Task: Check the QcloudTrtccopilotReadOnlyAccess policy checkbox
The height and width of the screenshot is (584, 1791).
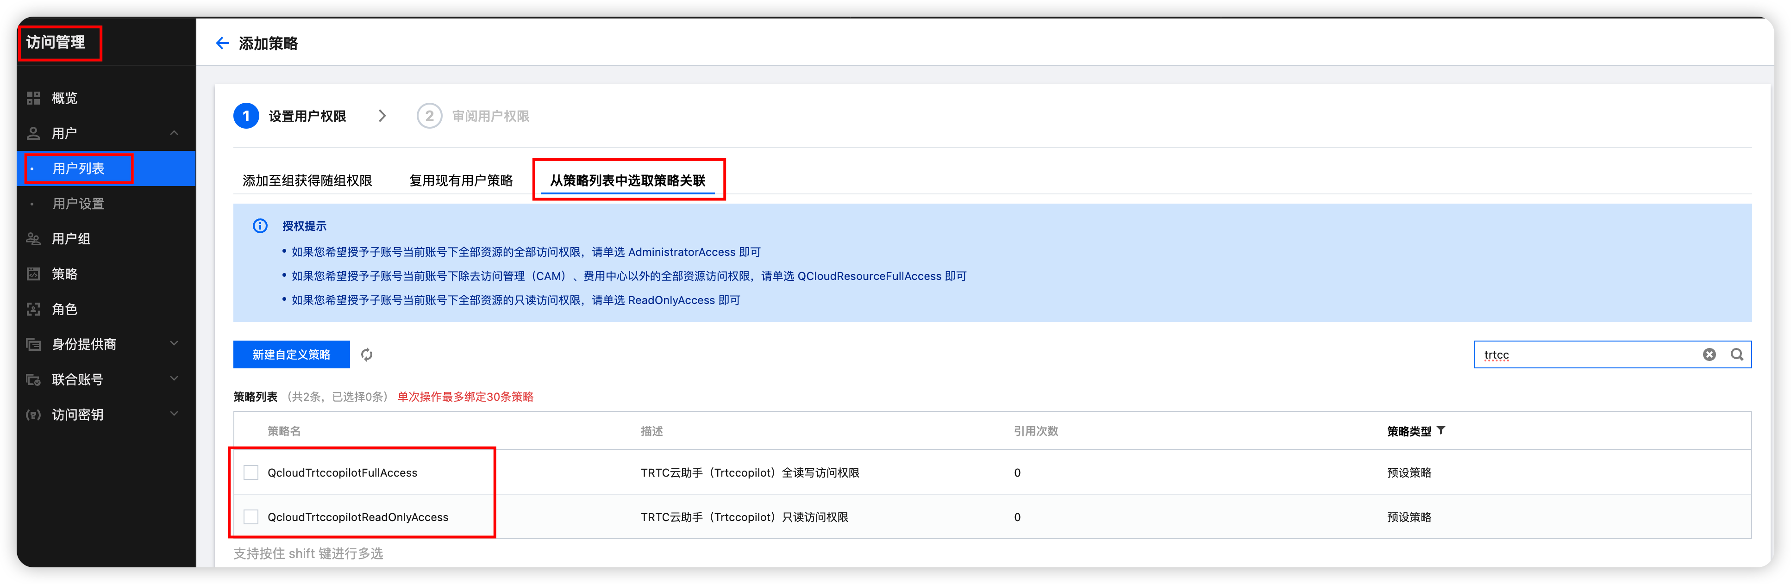Action: [251, 517]
